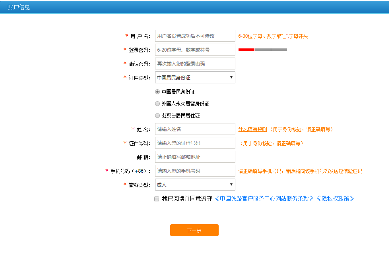Open the 证件类型 dropdown
The width and height of the screenshot is (390, 256).
pyautogui.click(x=195, y=77)
